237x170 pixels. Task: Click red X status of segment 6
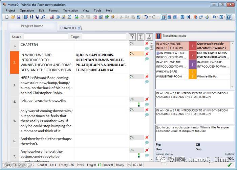click(147, 138)
